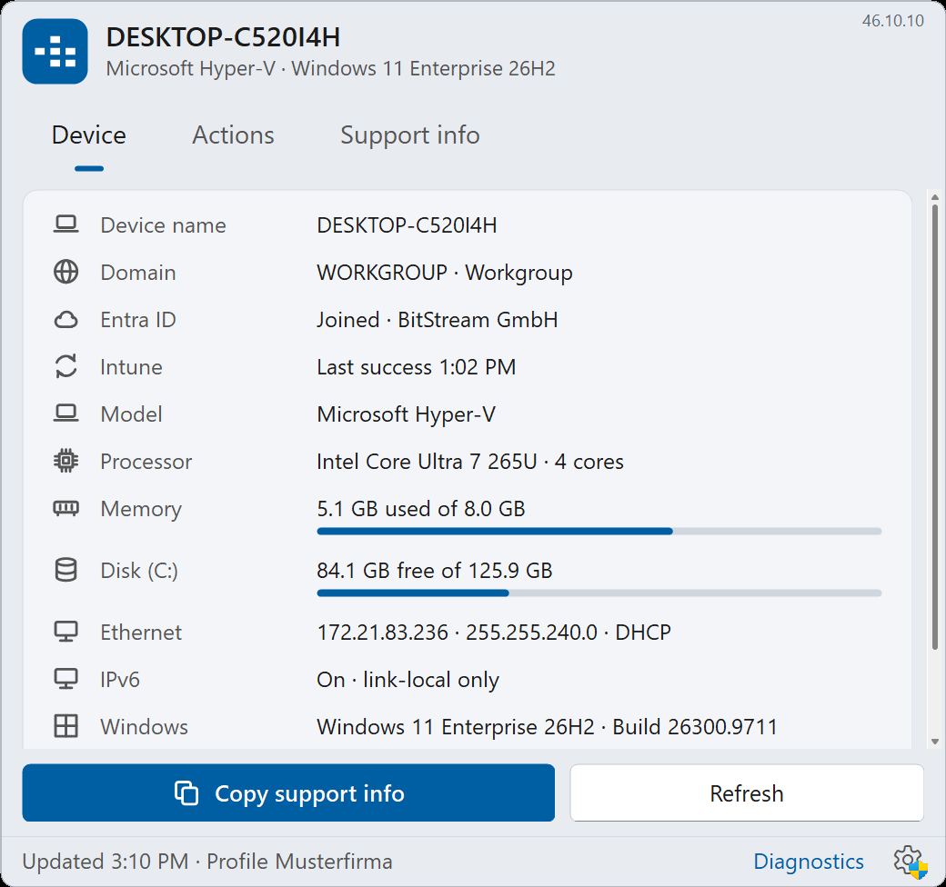Click the chip icon beside Processor
The width and height of the screenshot is (946, 887).
65,461
